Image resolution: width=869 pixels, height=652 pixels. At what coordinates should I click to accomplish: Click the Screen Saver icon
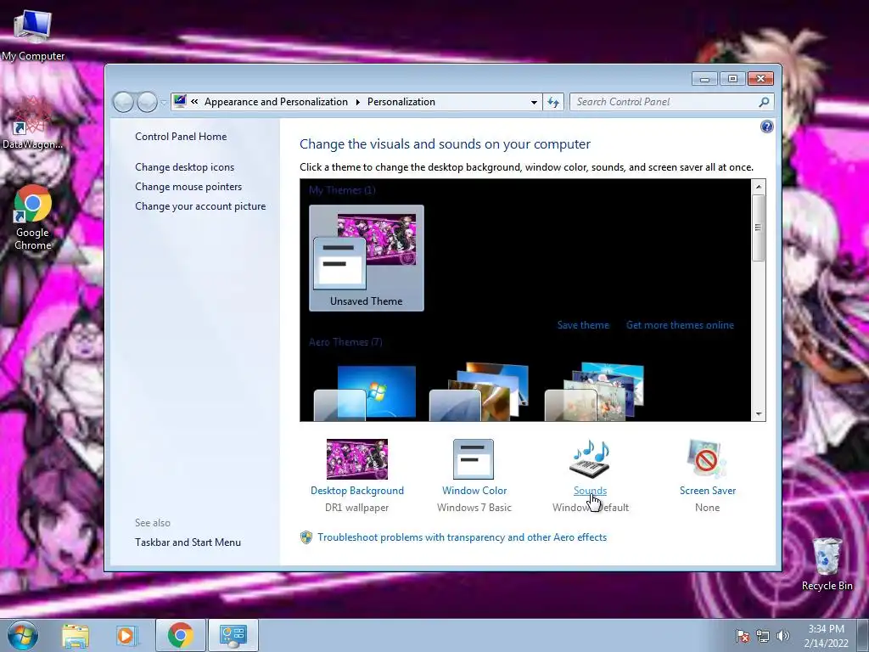[707, 459]
